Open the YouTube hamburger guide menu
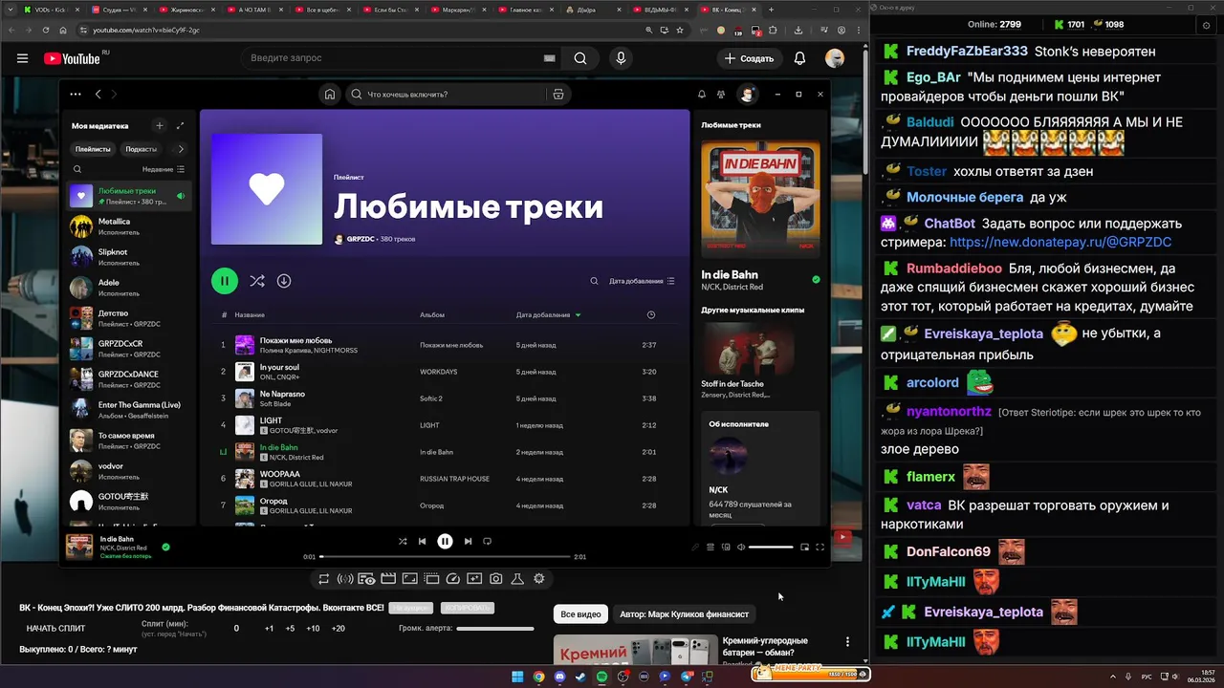 [22, 58]
